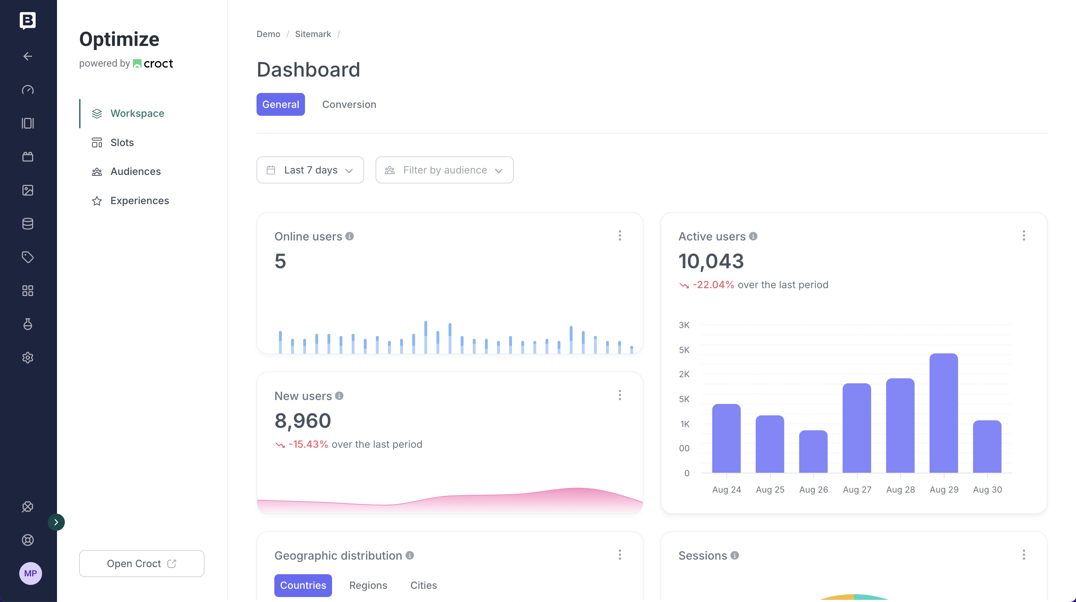
Task: Switch to the Conversion tab
Action: (x=349, y=104)
